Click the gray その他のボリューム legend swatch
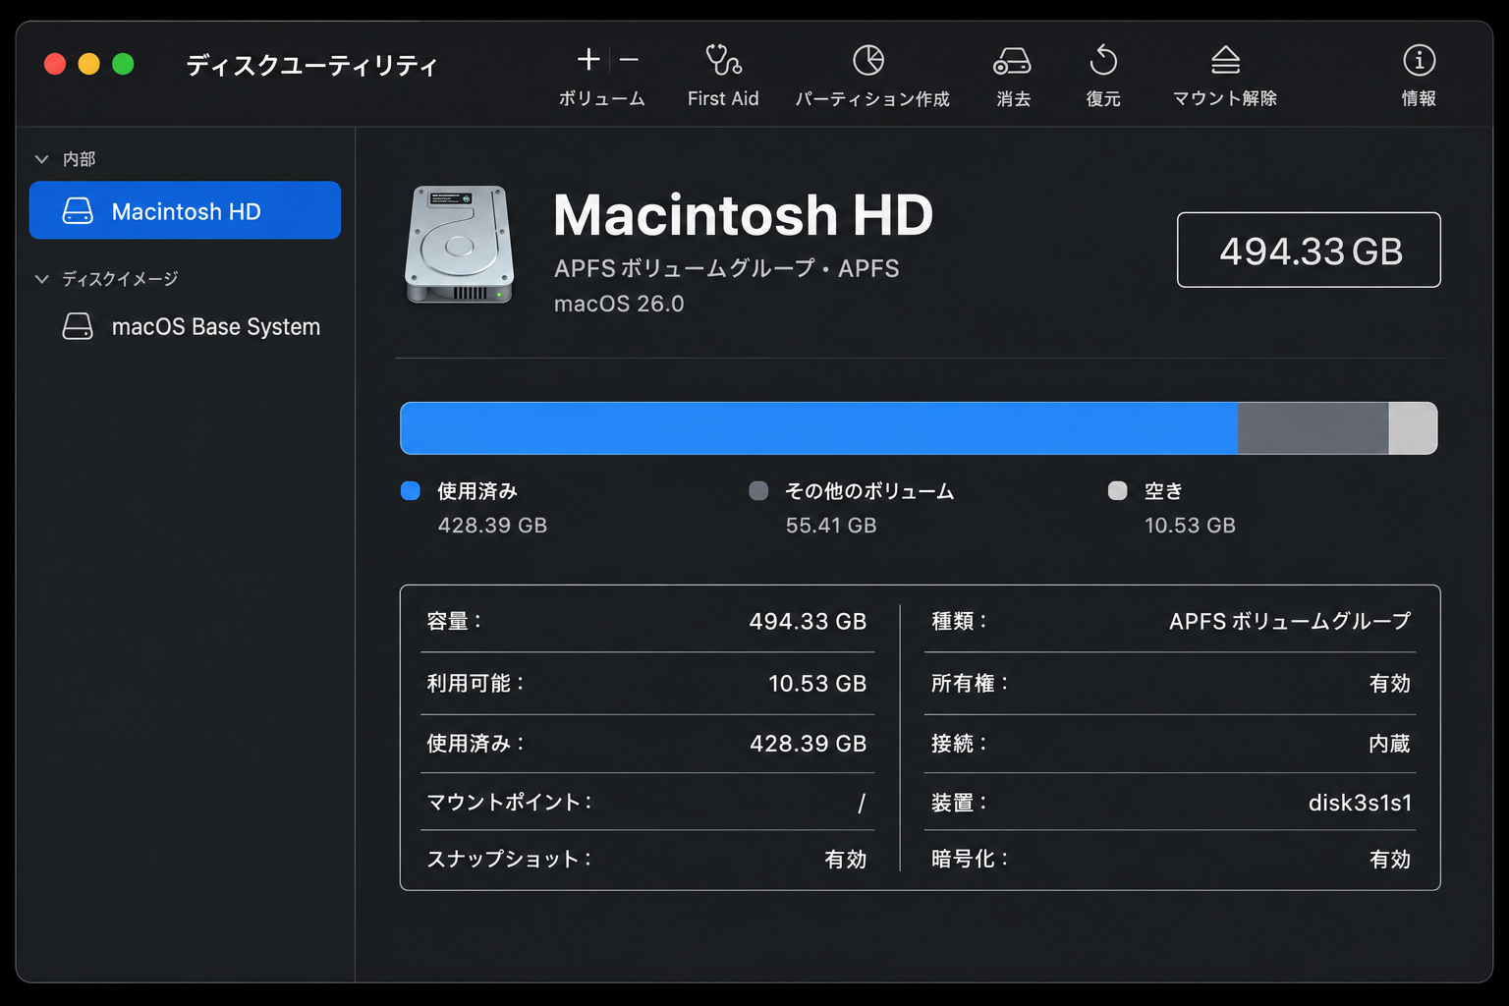1509x1006 pixels. point(758,490)
